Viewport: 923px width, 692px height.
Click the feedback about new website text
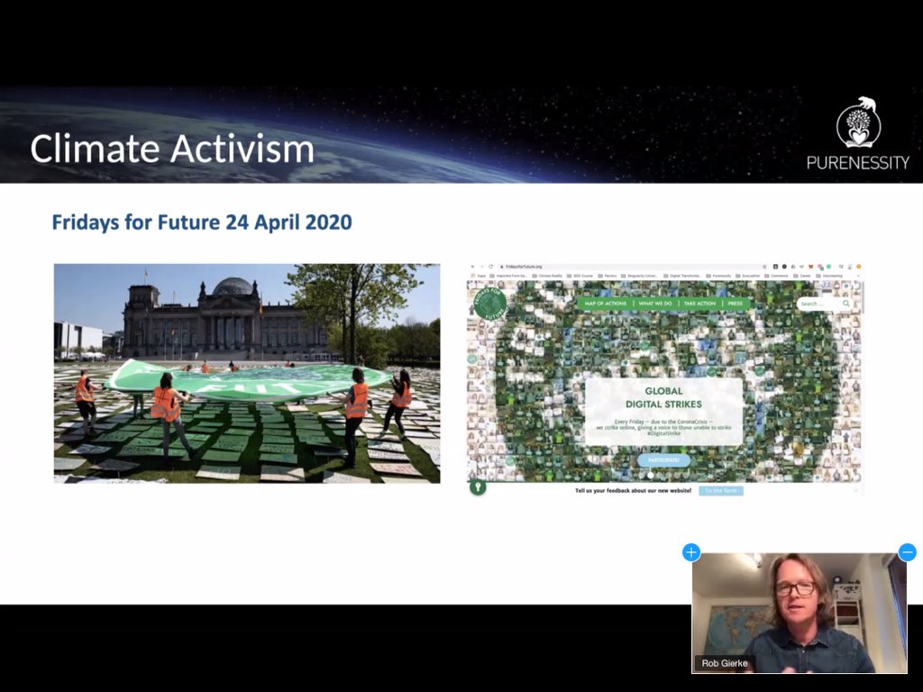pyautogui.click(x=633, y=490)
